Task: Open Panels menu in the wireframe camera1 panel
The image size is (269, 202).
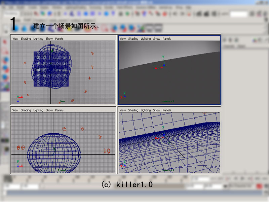Action: (167, 110)
